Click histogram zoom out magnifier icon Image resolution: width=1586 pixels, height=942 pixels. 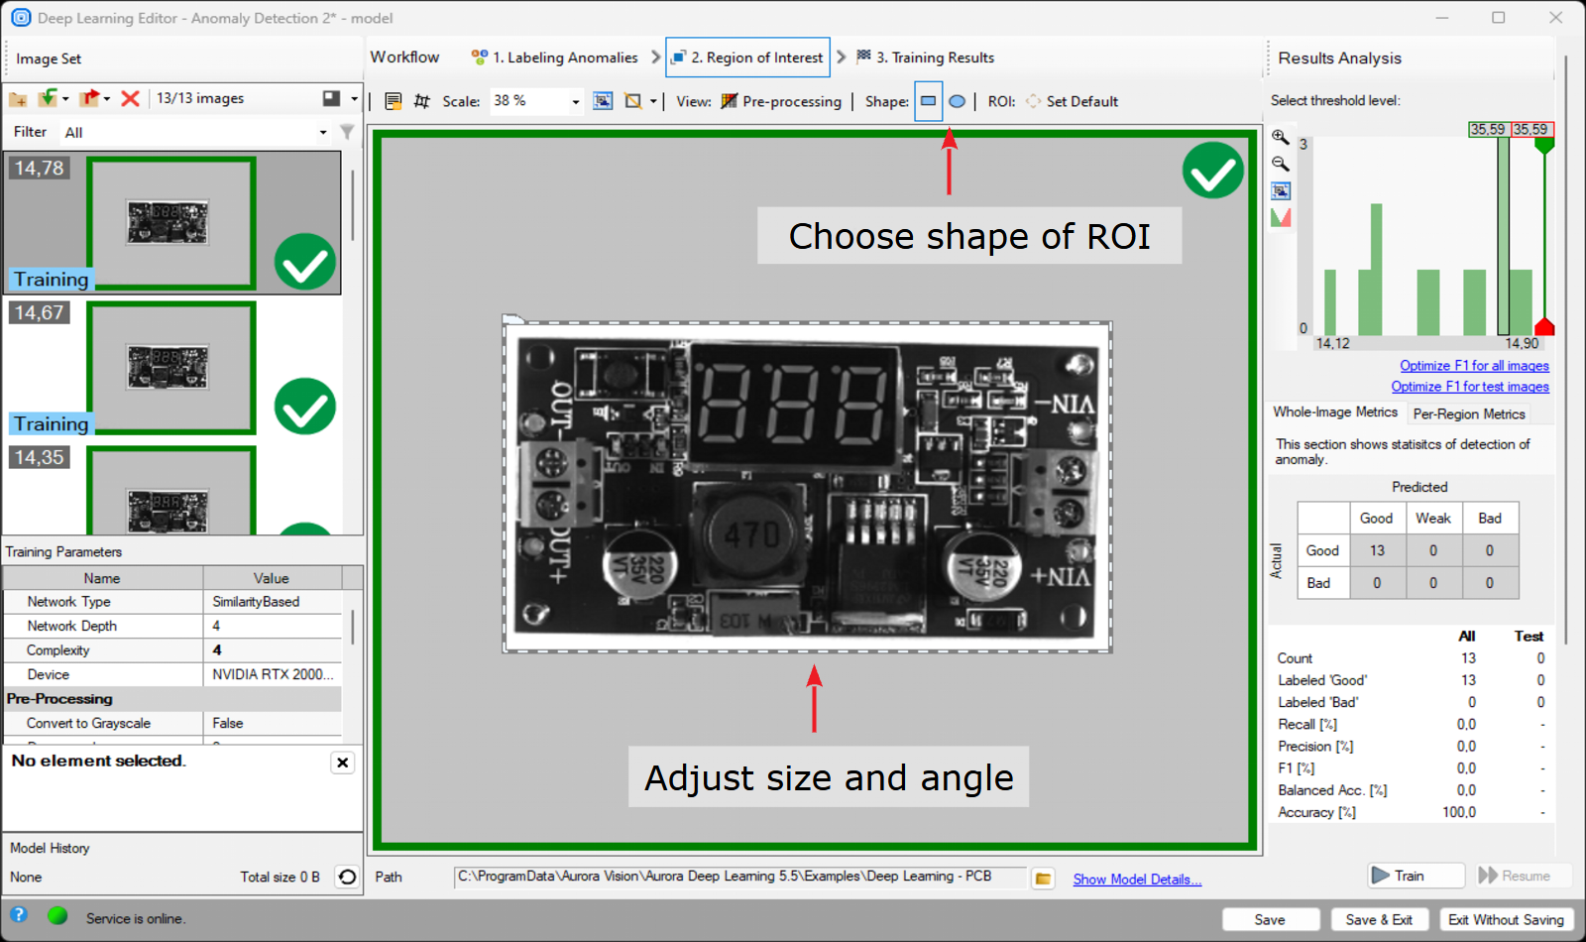click(1281, 164)
